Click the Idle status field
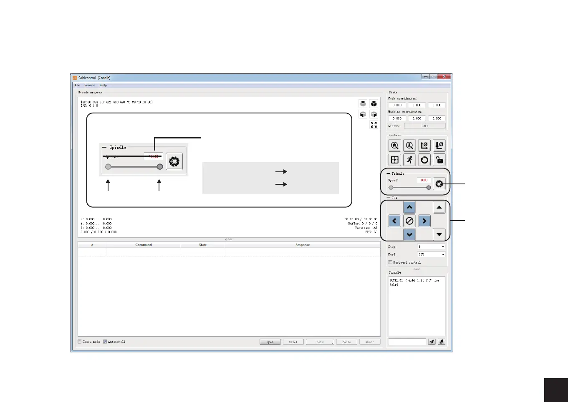 point(425,126)
